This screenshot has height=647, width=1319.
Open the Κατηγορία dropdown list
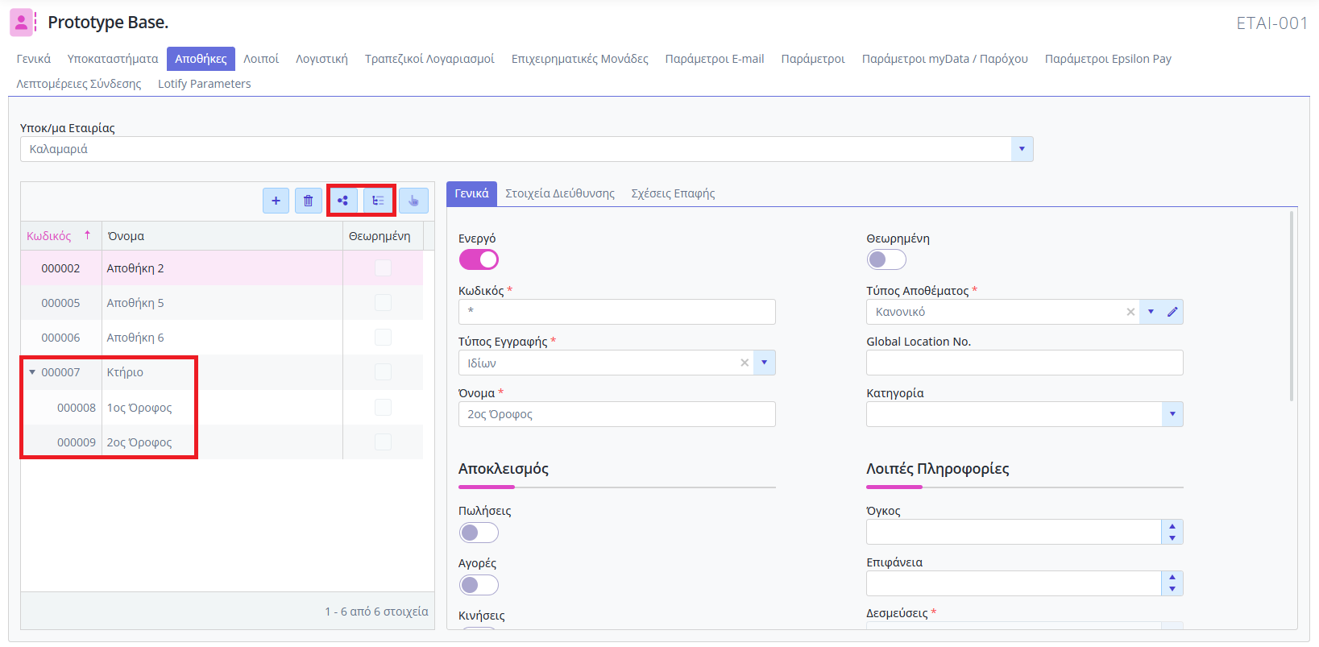coord(1172,414)
